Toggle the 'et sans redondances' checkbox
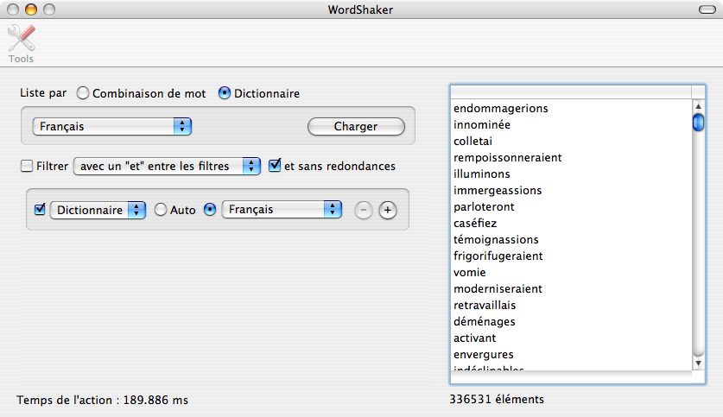 tap(275, 165)
